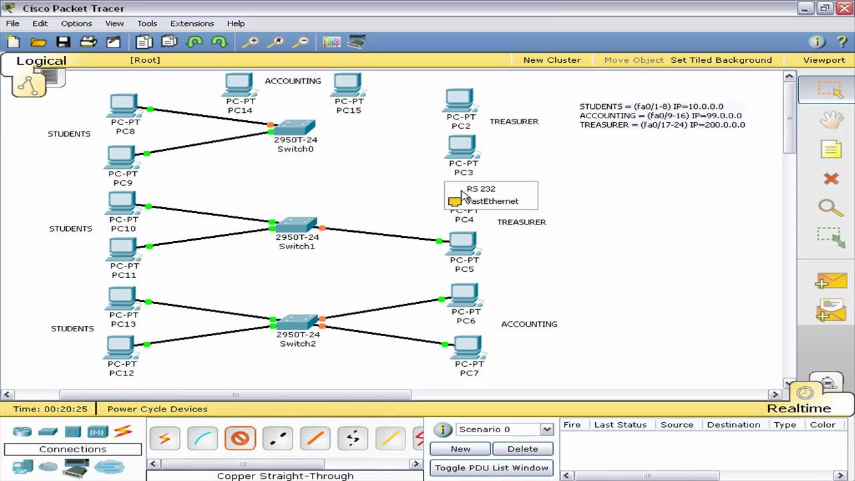Screen dimensions: 855x481
Task: Choose the Move Layout hand tool
Action: [832, 120]
